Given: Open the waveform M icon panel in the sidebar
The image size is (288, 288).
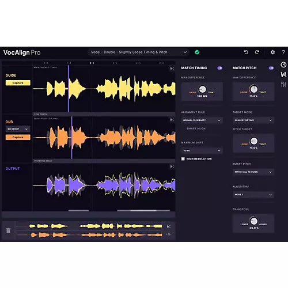Looking at the screenshot, I should point(283,74).
